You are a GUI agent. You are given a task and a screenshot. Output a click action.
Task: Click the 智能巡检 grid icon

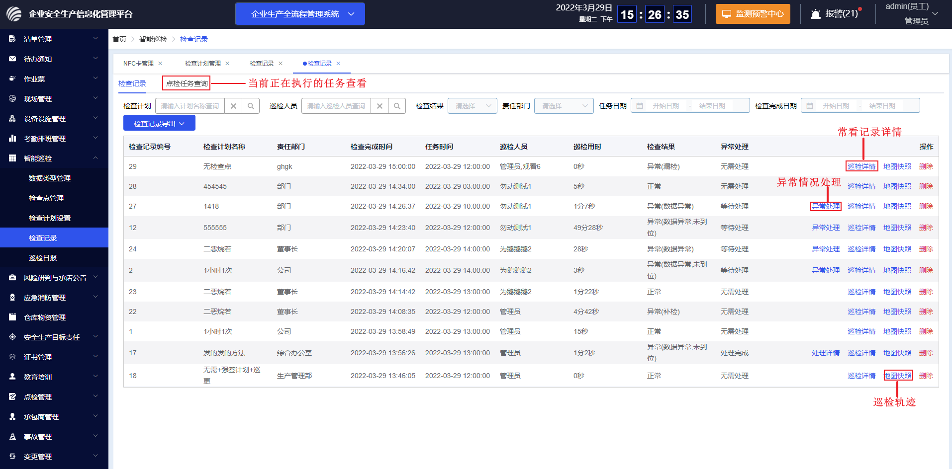12,158
